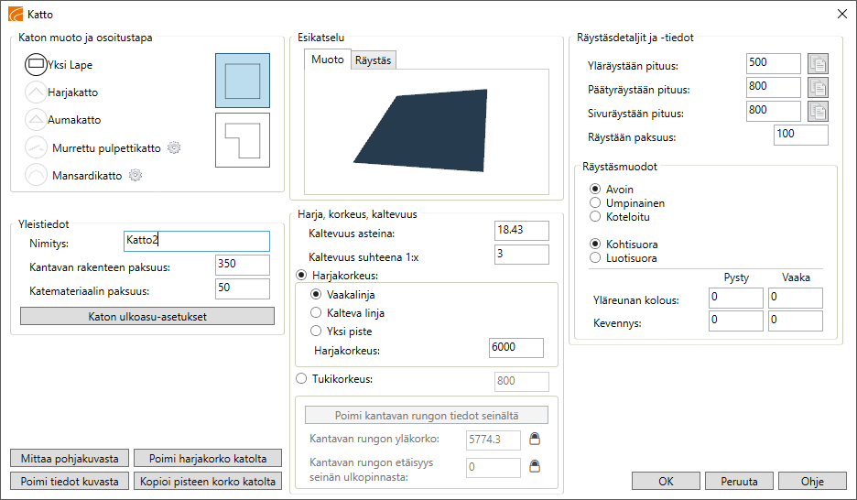Click the Nimitys name input field
This screenshot has height=500, width=857.
(x=196, y=241)
